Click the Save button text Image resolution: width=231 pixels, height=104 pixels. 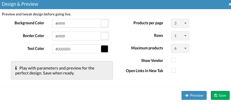(222, 95)
